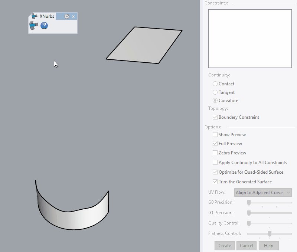Disable the Boundary Constraint checkbox
The height and width of the screenshot is (252, 297).
pyautogui.click(x=215, y=117)
